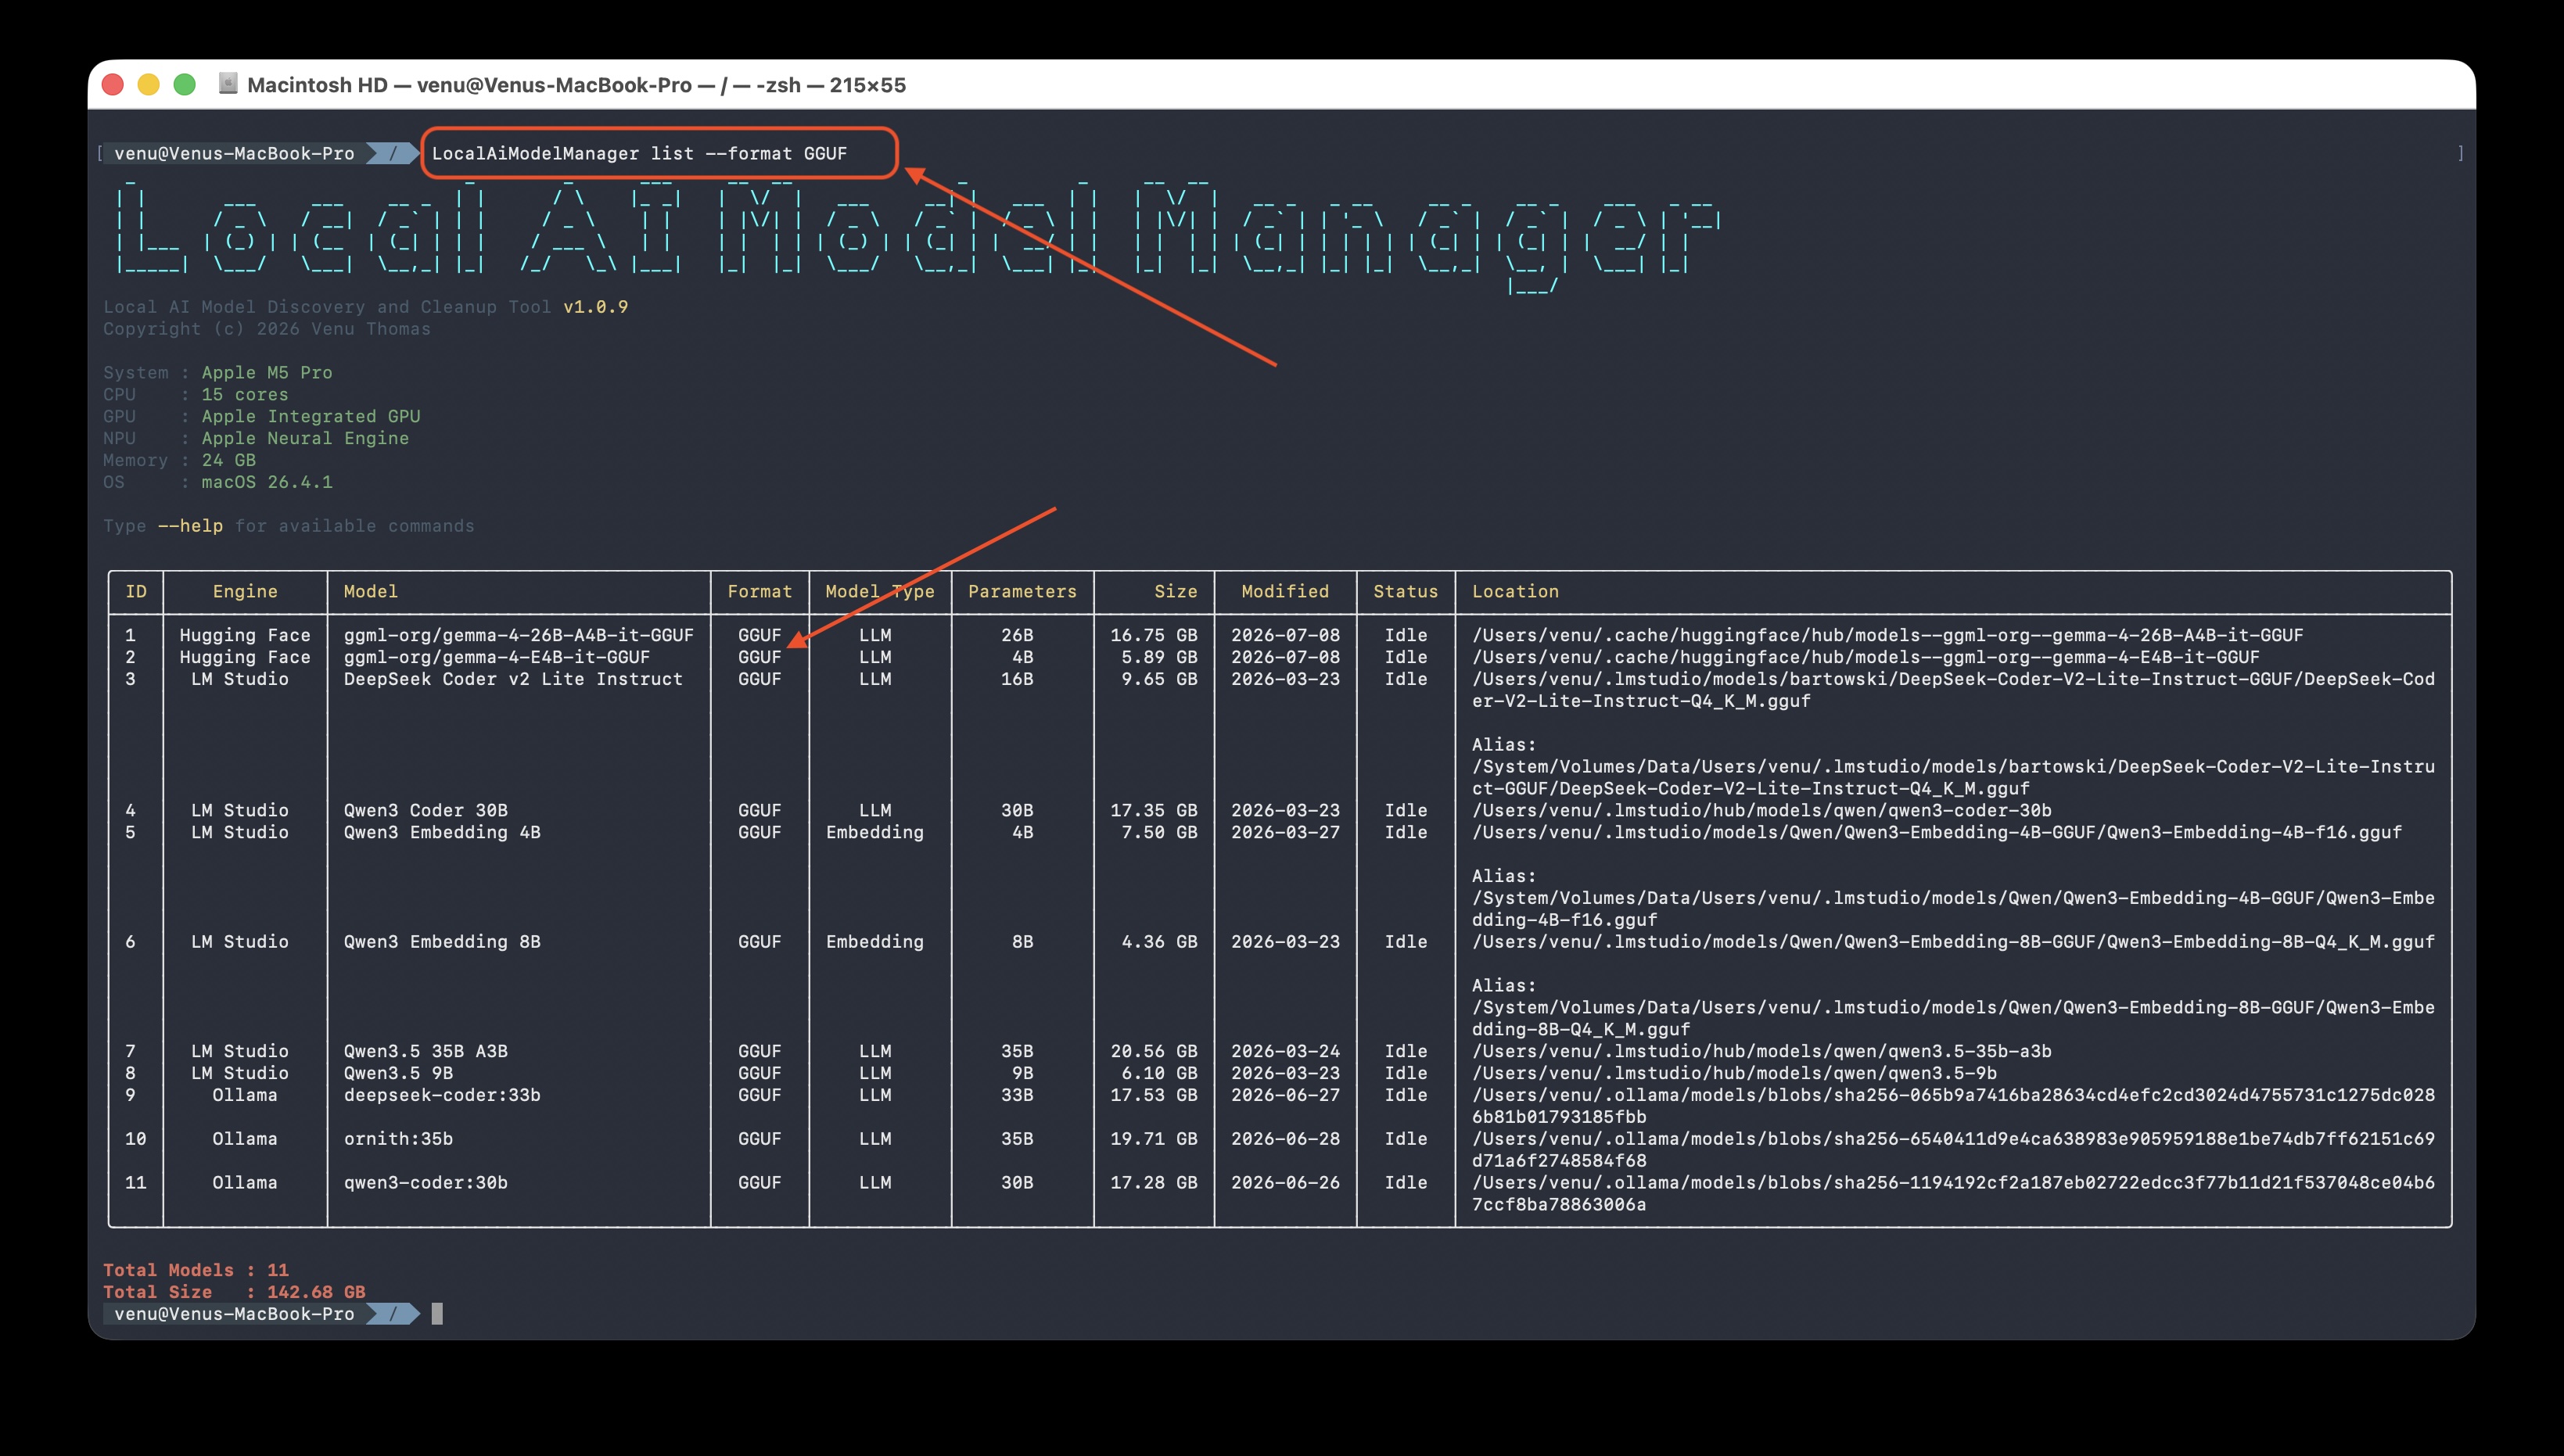Click the 'Ollama' engine cell for ornith:35b

point(245,1139)
